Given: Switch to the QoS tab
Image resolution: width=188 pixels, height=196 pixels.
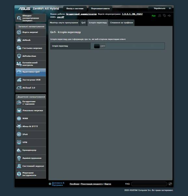Looking at the screenshot, I should pos(83,23).
